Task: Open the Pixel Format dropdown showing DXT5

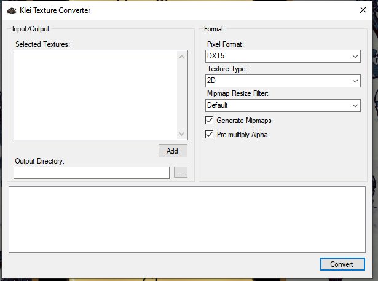Action: point(283,56)
